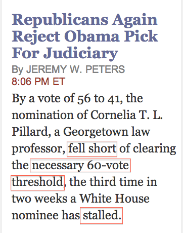The width and height of the screenshot is (184, 233).
Task: Click the highlighted word 'stalled.'
Action: pyautogui.click(x=101, y=216)
